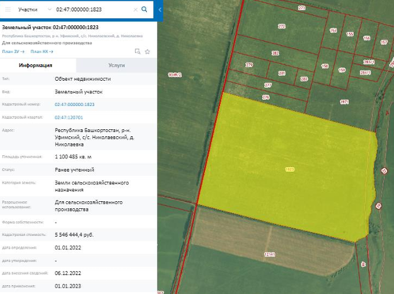
Task: Add parcel to favorites with star icon
Action: coord(148,51)
